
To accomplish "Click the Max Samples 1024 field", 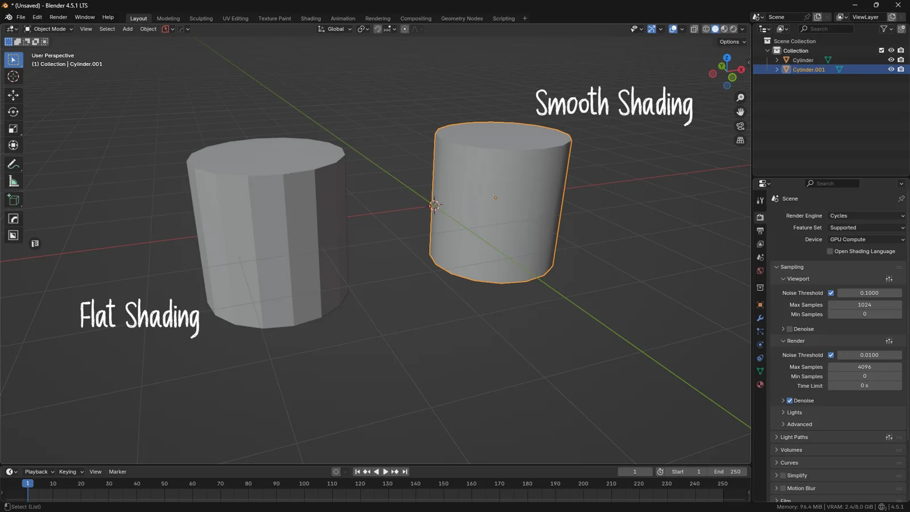I will point(864,305).
